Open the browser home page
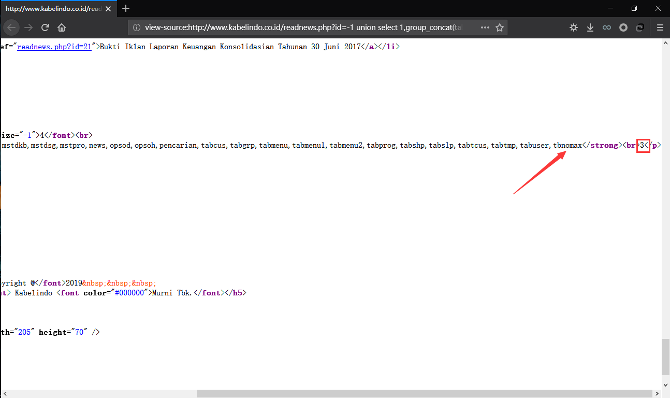This screenshot has width=670, height=398. click(x=62, y=27)
